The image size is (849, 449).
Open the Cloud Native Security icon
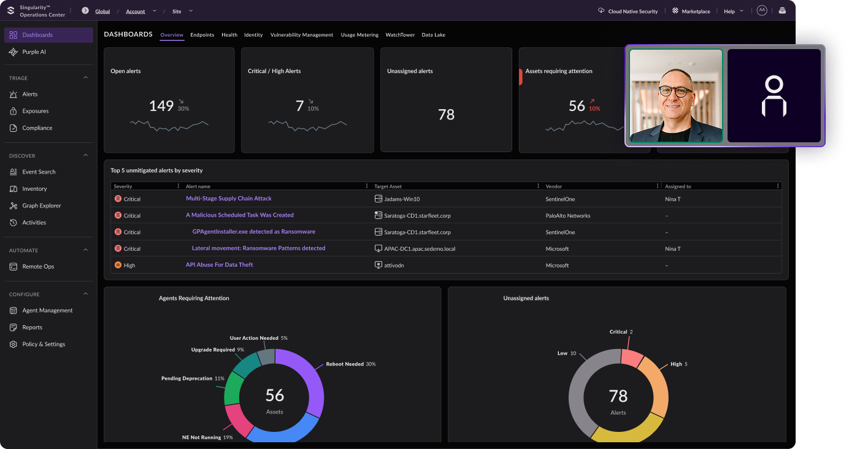pos(601,11)
